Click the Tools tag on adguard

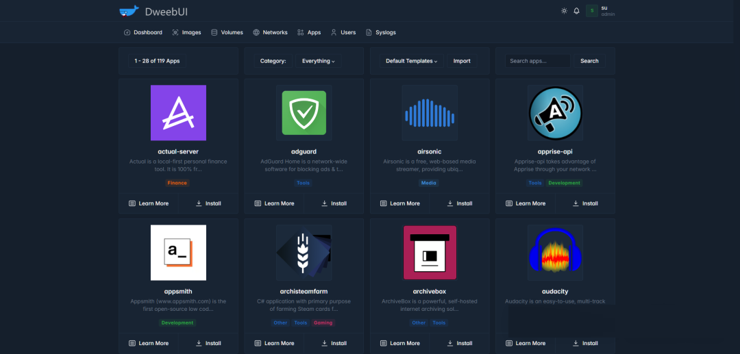[x=303, y=183]
